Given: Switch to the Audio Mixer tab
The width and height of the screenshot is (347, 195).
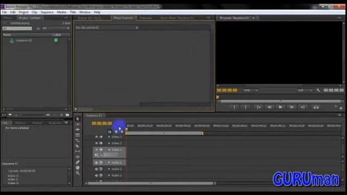Looking at the screenshot, I should point(177,18).
